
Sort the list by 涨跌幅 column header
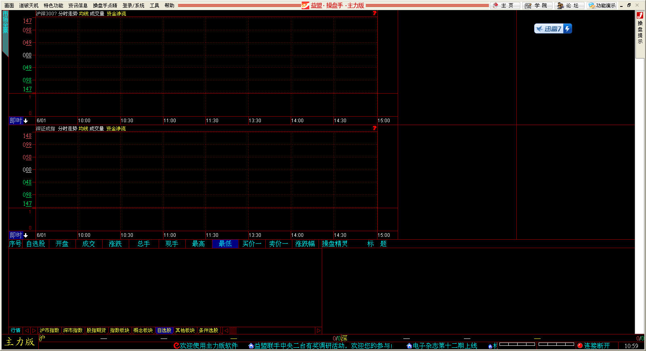[305, 244]
